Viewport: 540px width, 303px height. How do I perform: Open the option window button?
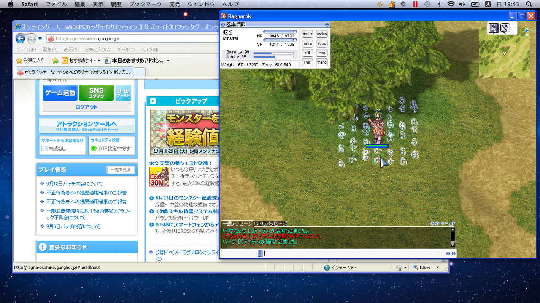pos(322,34)
